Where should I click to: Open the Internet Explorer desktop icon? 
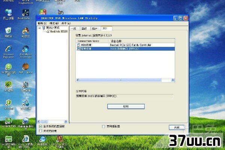(9, 49)
